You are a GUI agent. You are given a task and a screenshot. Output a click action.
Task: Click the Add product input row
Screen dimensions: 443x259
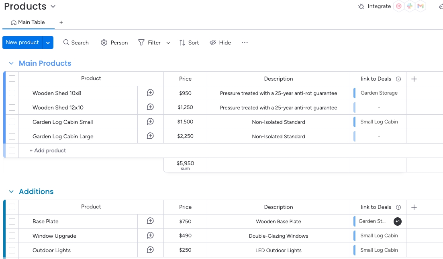[x=48, y=151]
